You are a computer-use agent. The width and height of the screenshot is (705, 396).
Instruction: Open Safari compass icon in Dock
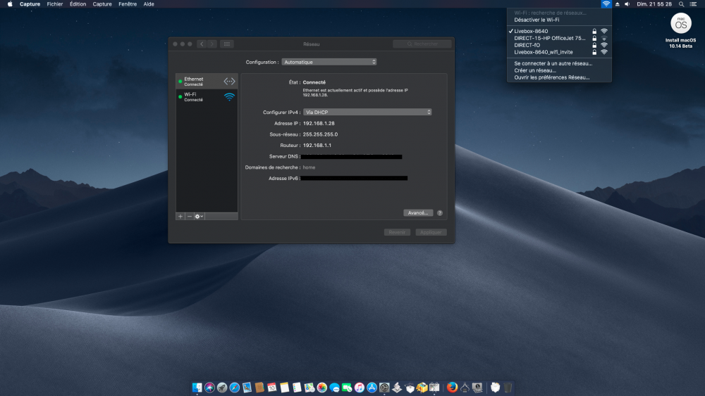[x=234, y=388]
